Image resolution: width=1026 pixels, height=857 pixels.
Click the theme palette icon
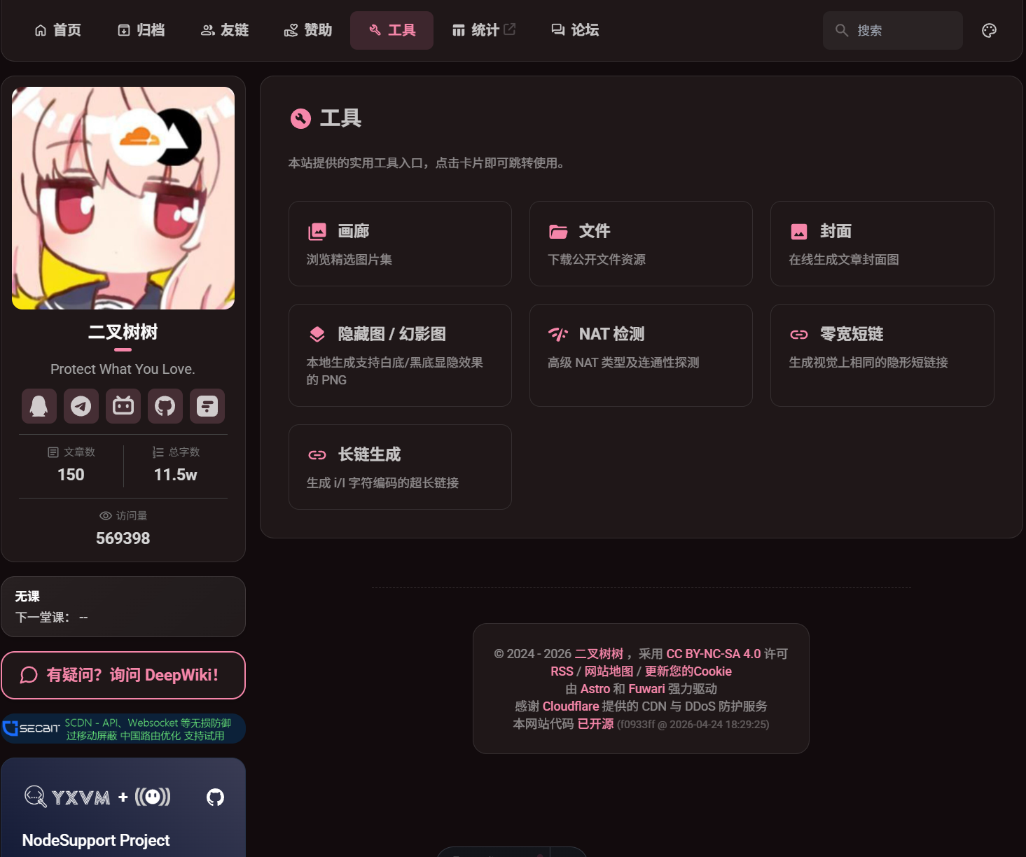click(x=989, y=30)
